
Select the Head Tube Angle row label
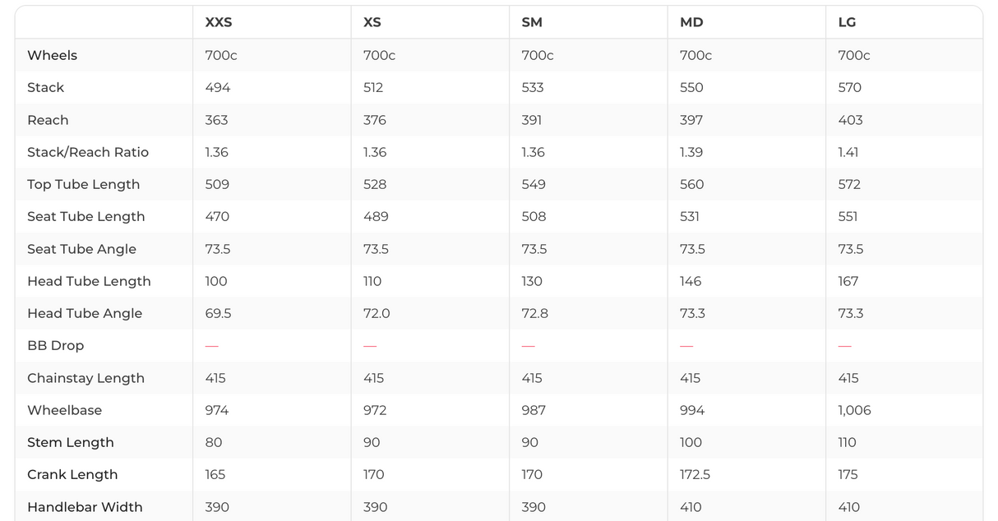coord(85,313)
